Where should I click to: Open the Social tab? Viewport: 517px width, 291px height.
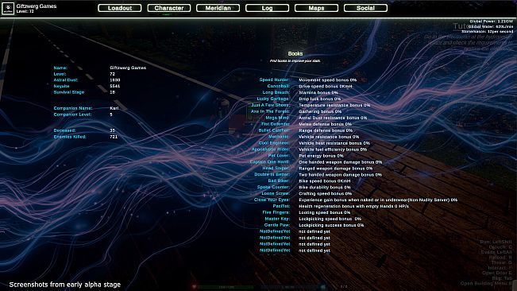pos(365,8)
